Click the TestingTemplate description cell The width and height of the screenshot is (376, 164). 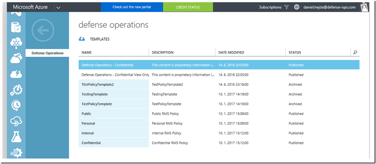(165, 94)
